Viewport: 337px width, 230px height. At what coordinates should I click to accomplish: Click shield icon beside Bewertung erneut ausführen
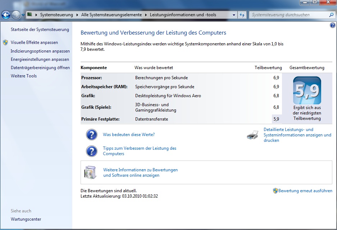pyautogui.click(x=275, y=191)
